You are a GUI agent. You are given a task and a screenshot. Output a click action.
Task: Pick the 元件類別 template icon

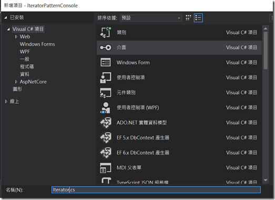pyautogui.click(x=106, y=93)
